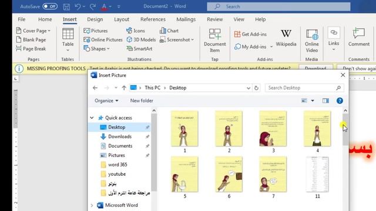Open the Customize Quick Access Toolbar dropdown
The image size is (376, 211).
click(119, 6)
